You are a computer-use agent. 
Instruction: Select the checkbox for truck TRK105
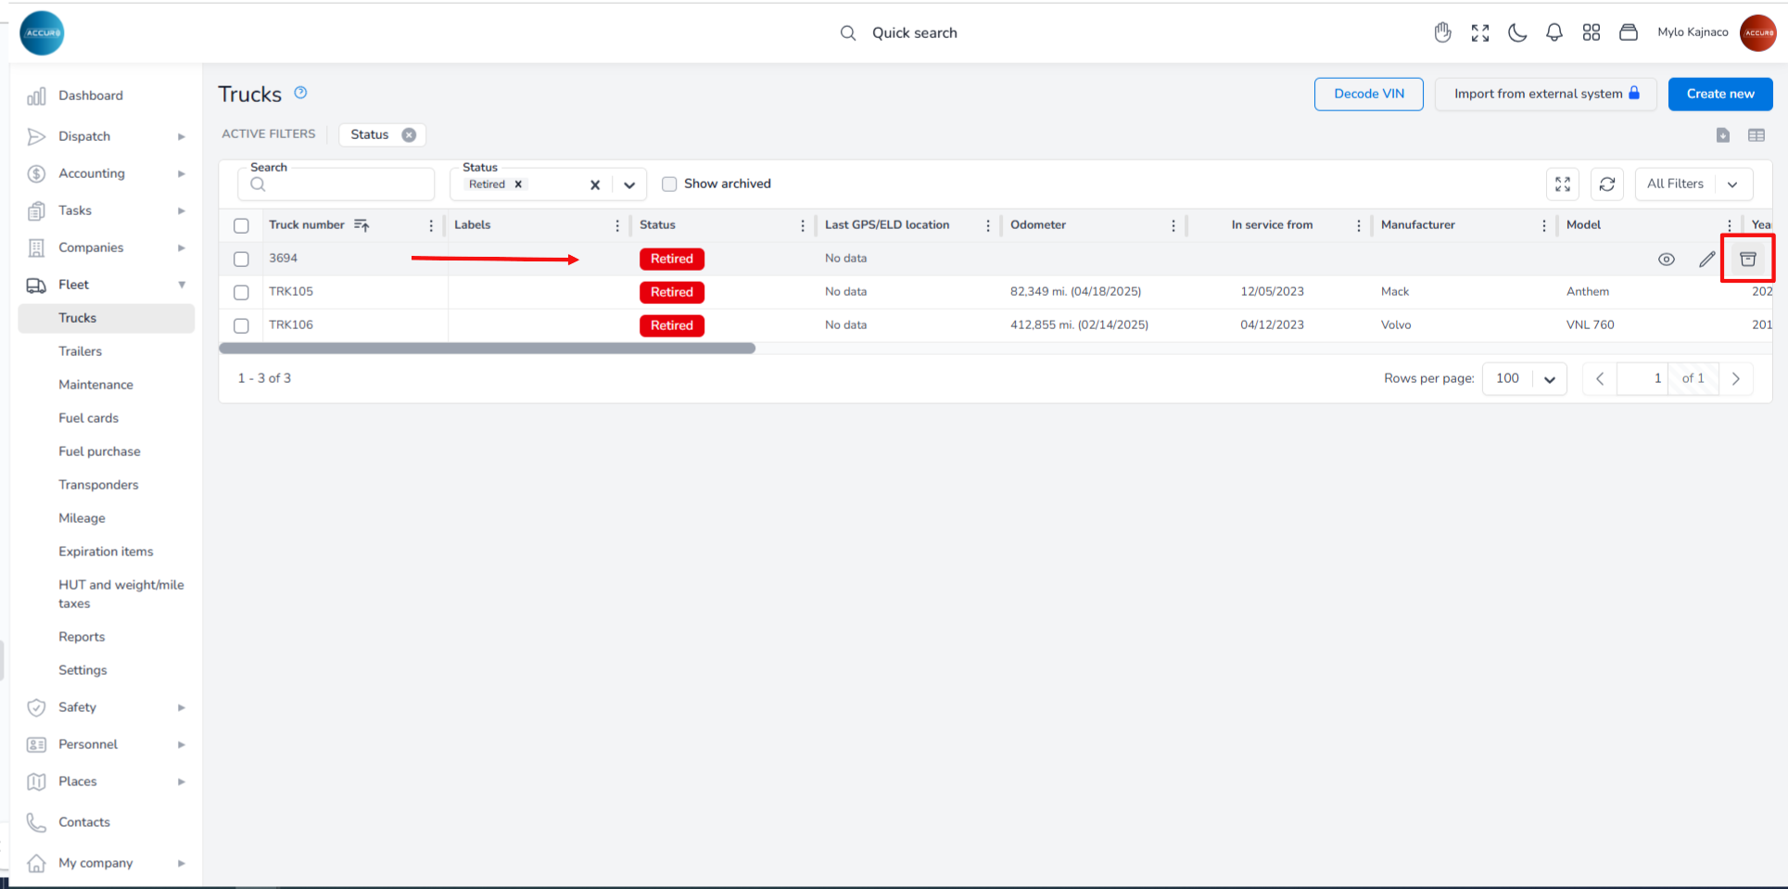coord(242,293)
